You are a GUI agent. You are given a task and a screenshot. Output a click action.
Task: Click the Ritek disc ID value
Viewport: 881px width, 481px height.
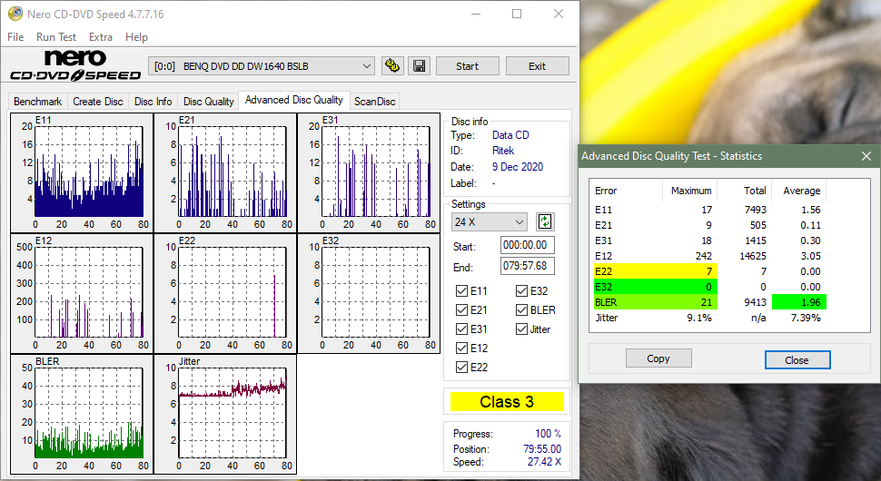point(503,151)
